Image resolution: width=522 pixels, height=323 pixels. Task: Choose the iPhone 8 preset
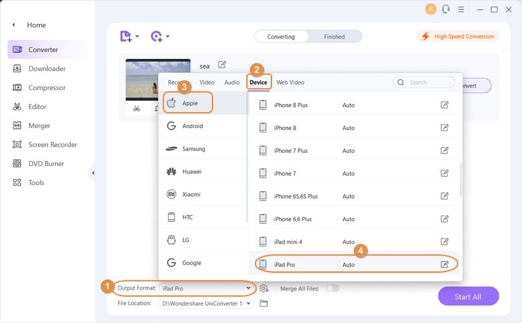tap(354, 127)
